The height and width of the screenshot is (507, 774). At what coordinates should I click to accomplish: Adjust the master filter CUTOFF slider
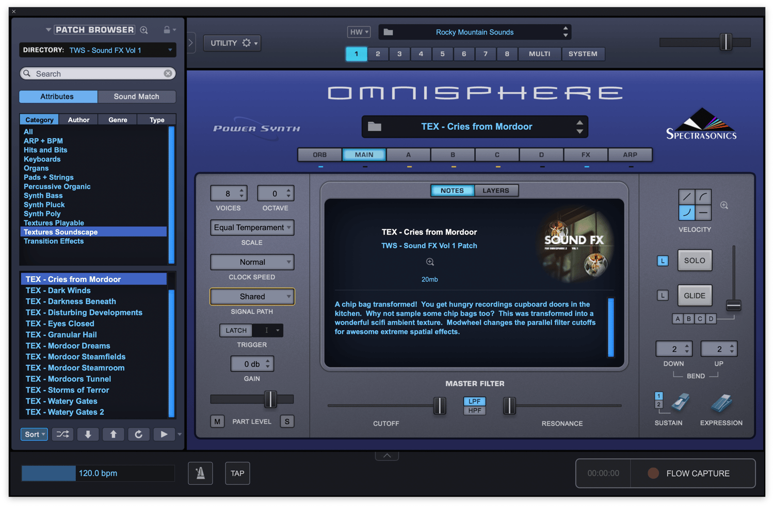440,405
